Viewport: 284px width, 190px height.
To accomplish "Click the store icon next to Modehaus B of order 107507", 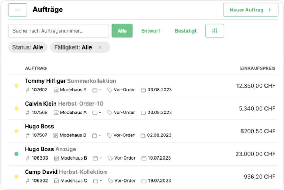I will coord(56,135).
